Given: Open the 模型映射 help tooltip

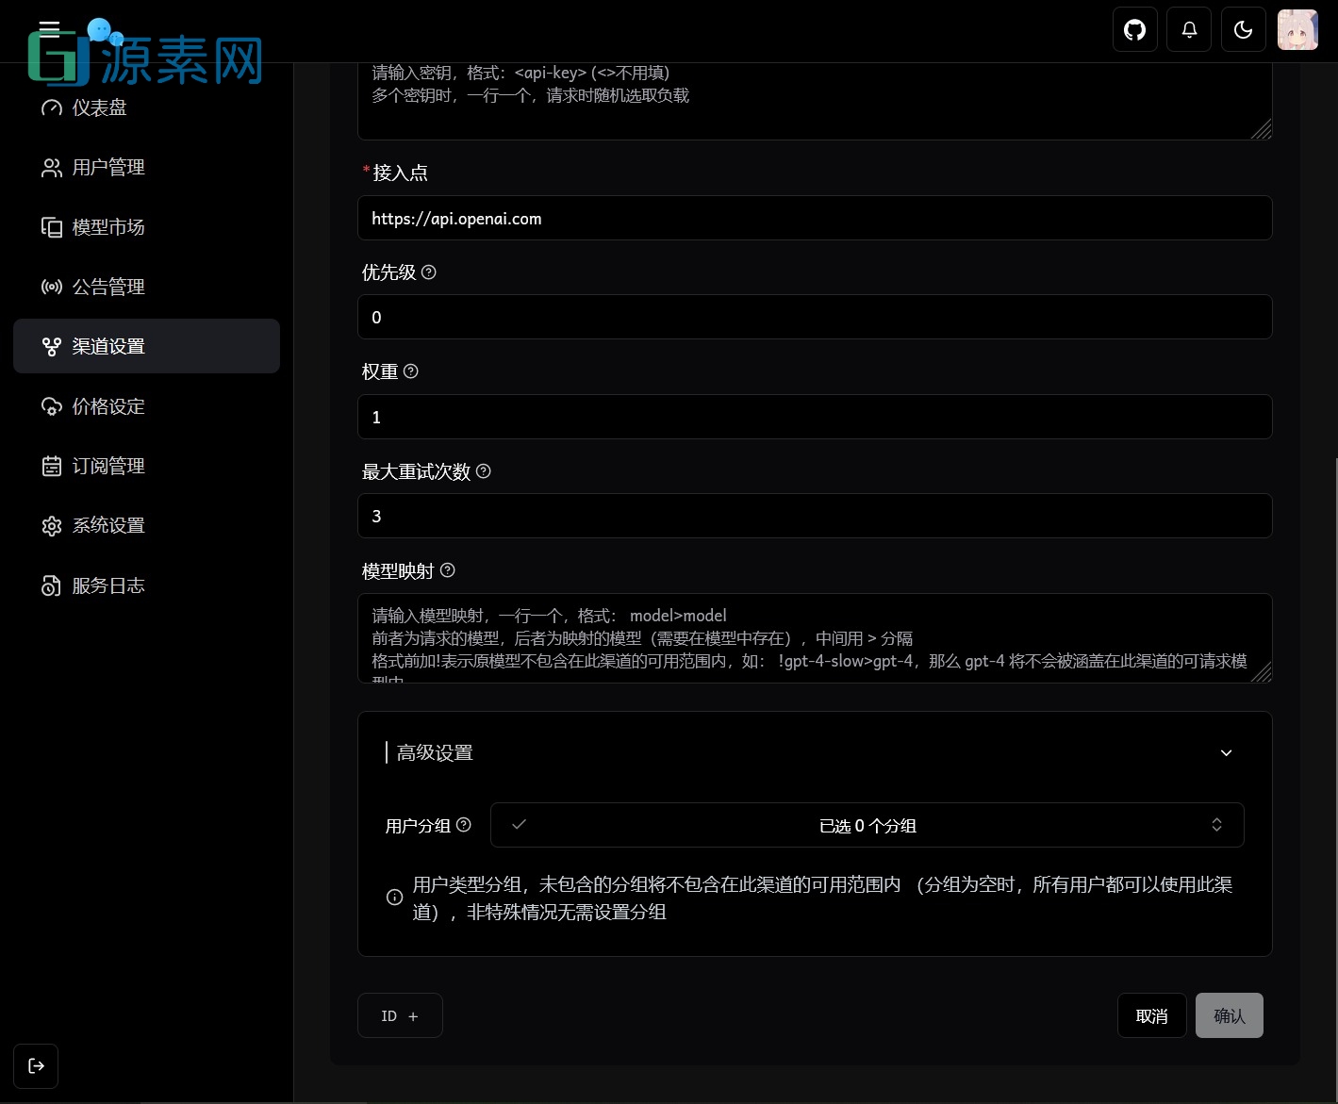Looking at the screenshot, I should 447,570.
